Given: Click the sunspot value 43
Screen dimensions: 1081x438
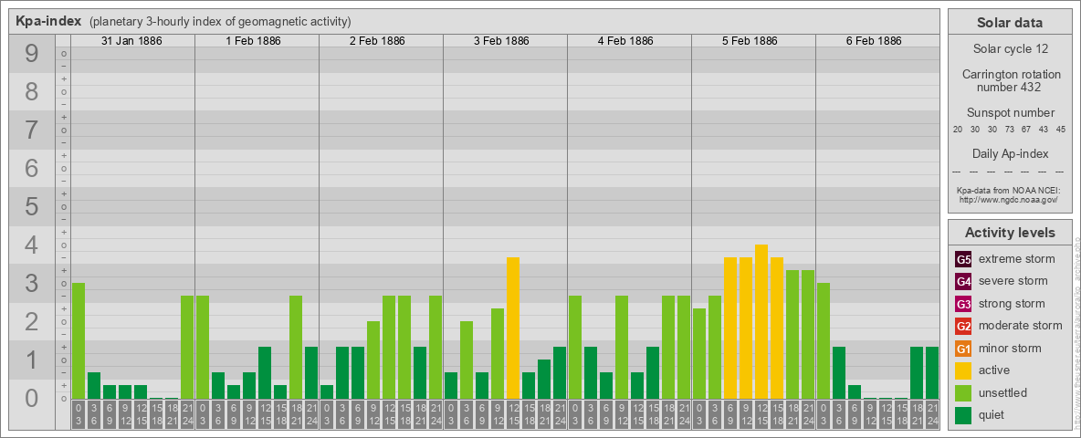Looking at the screenshot, I should pos(1043,130).
